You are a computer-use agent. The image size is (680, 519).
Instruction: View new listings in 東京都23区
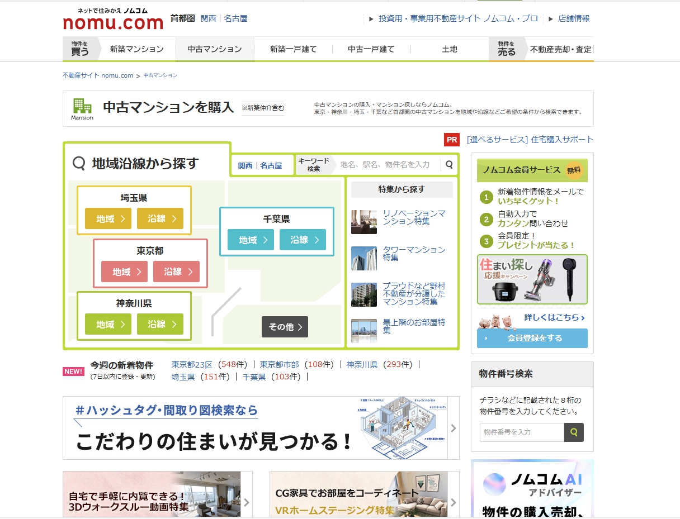click(x=192, y=365)
